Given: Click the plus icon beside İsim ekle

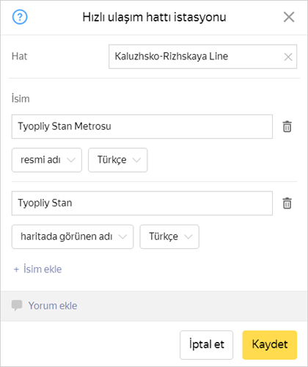Looking at the screenshot, I should point(16,269).
